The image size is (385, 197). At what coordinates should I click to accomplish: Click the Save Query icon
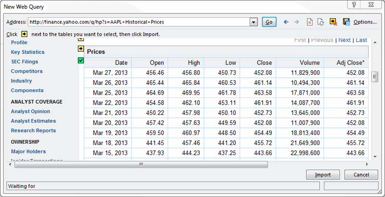click(347, 22)
